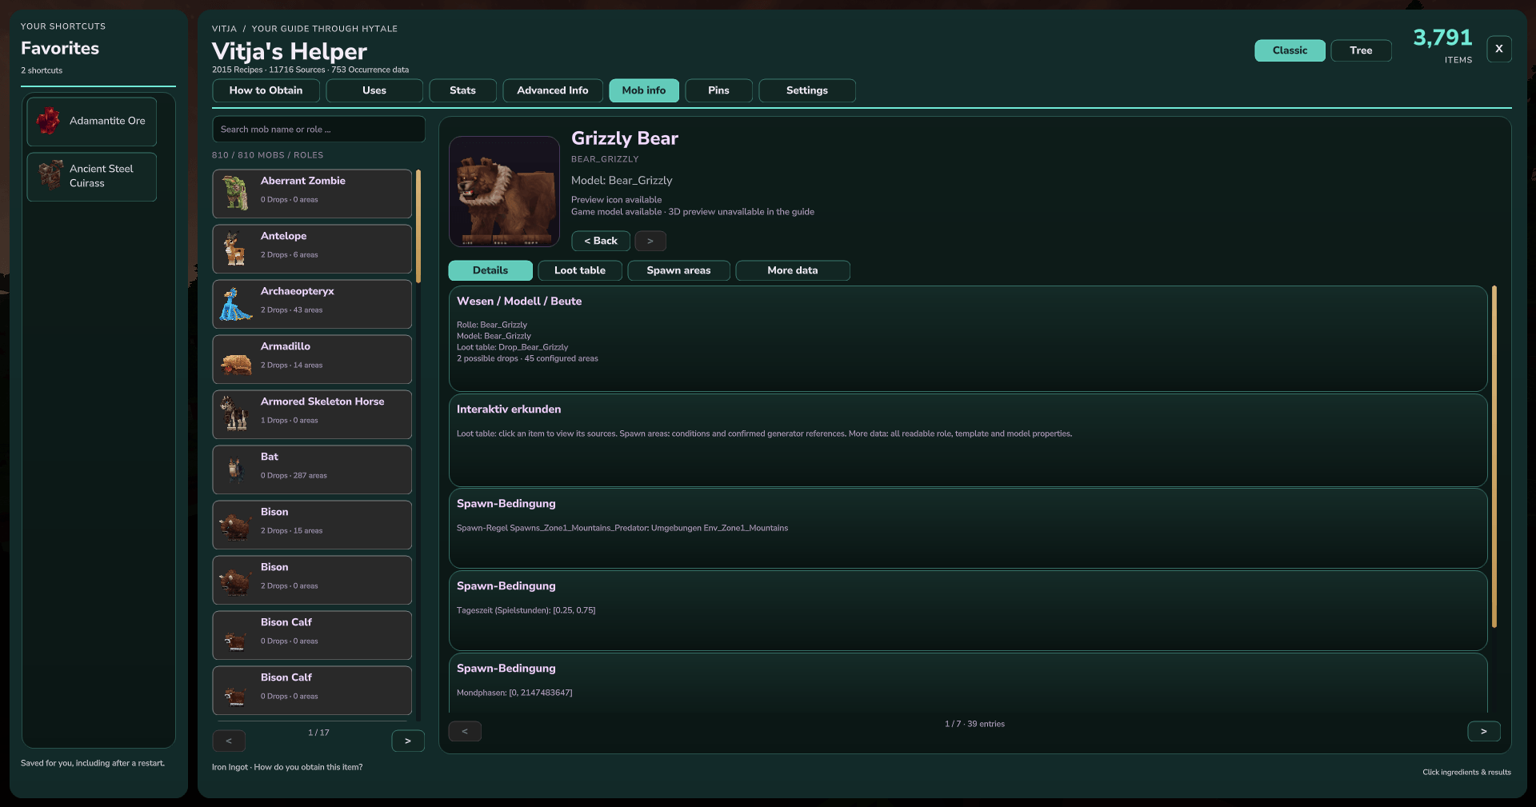1536x807 pixels.
Task: Open the Pins tab
Action: pyautogui.click(x=718, y=90)
